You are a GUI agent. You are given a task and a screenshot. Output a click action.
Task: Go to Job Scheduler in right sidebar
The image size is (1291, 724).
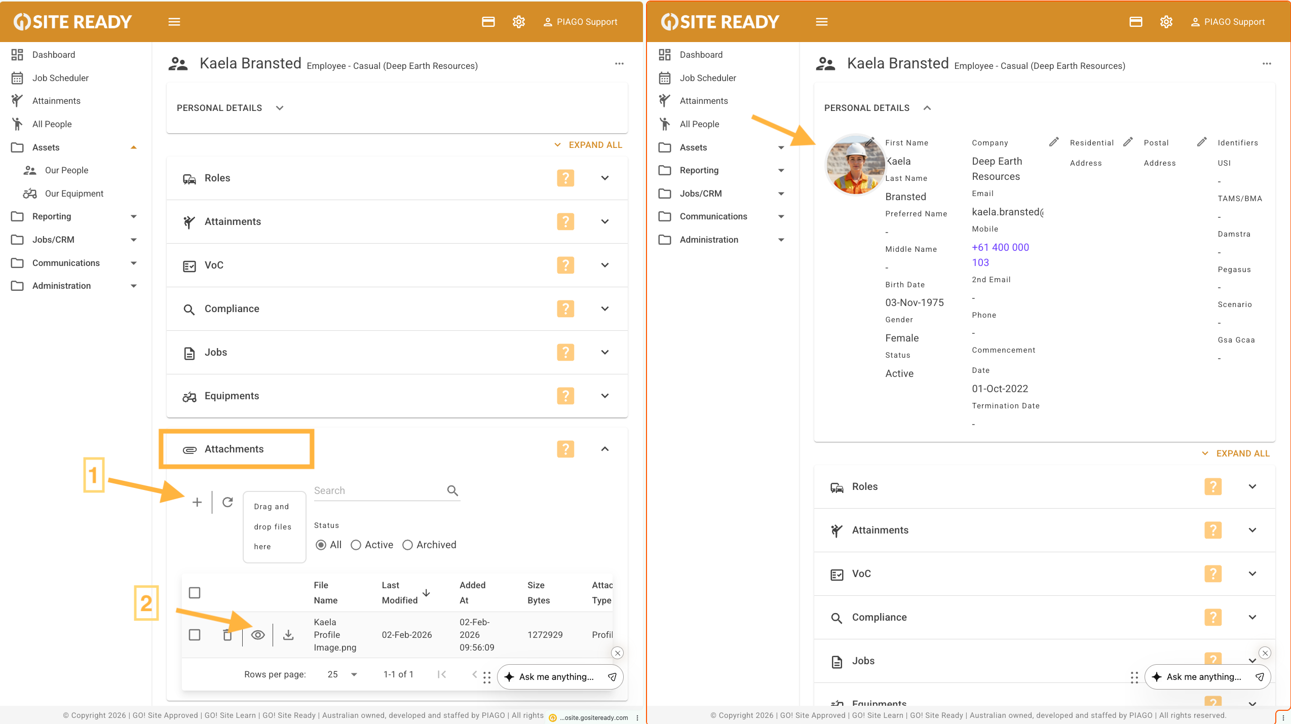pos(707,78)
